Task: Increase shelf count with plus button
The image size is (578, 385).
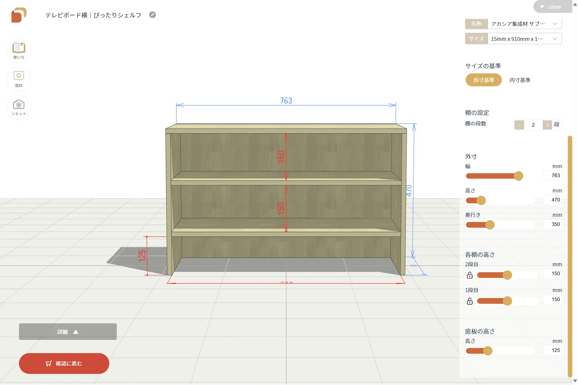Action: tap(547, 125)
